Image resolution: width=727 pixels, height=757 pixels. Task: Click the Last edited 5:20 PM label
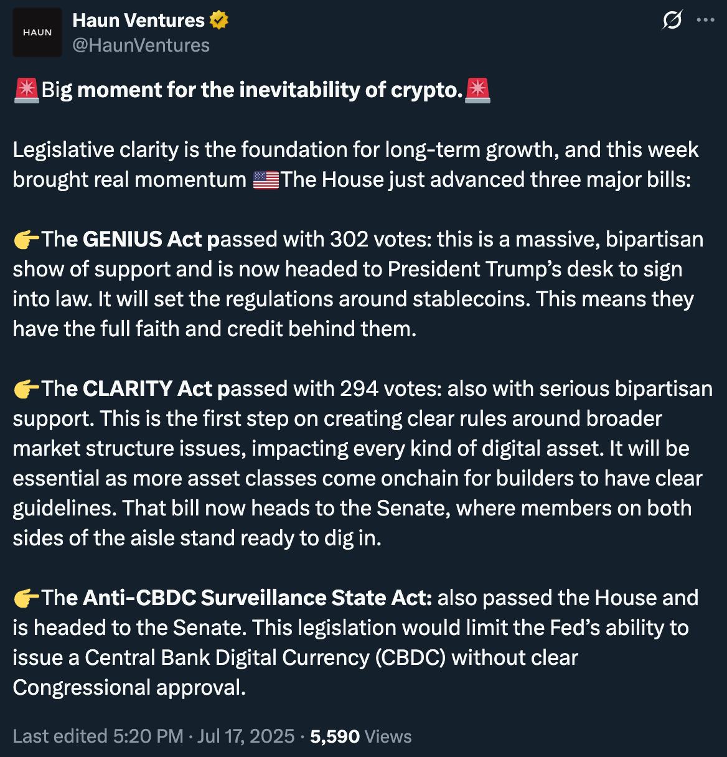pyautogui.click(x=96, y=736)
